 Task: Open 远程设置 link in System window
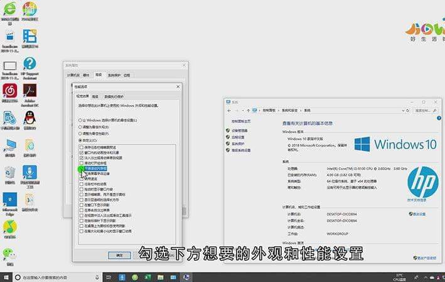pyautogui.click(x=238, y=137)
